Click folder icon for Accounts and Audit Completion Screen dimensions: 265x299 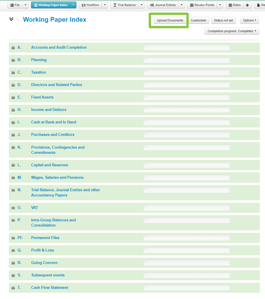click(13, 48)
